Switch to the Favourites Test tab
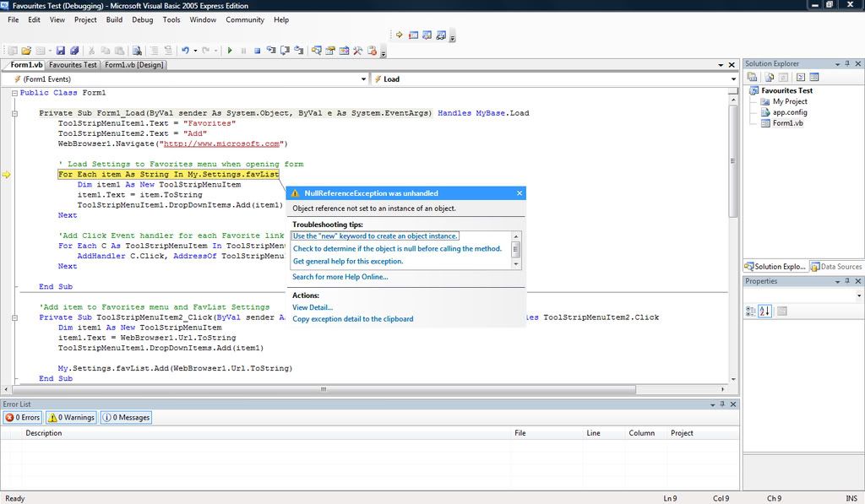The image size is (865, 504). pyautogui.click(x=73, y=65)
